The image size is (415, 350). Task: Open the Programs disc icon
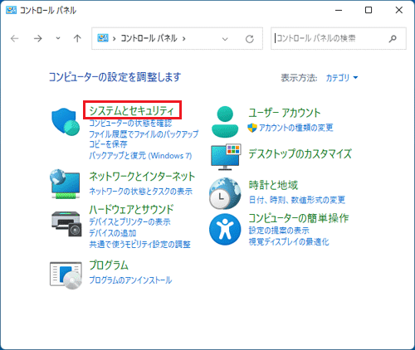66,275
